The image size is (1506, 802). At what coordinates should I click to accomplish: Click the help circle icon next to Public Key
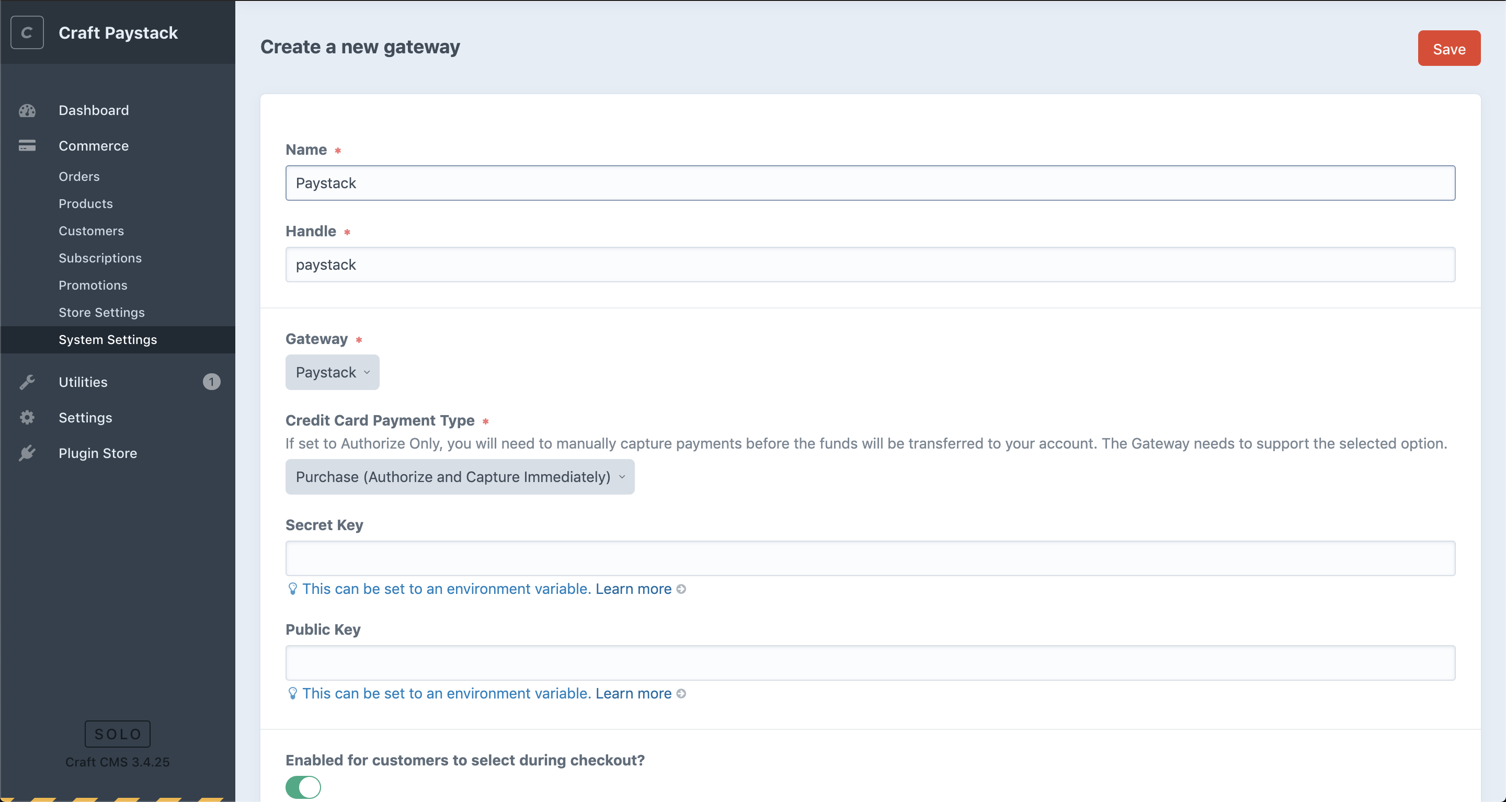[x=680, y=693]
